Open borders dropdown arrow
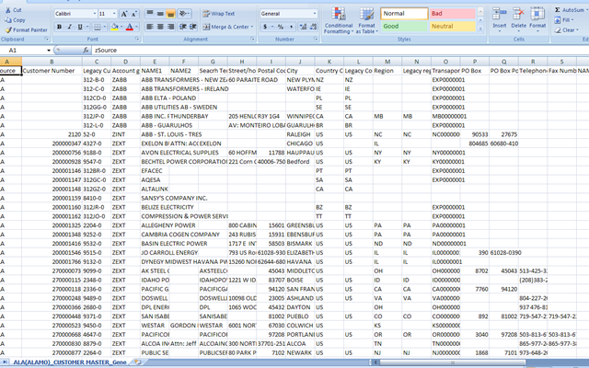The height and width of the screenshot is (368, 589). coord(104,27)
